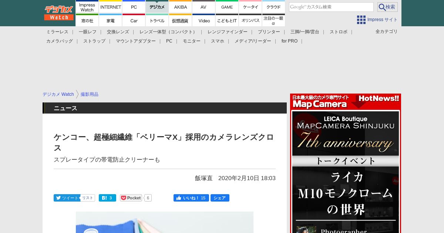Open the トラベル tab

tap(157, 20)
